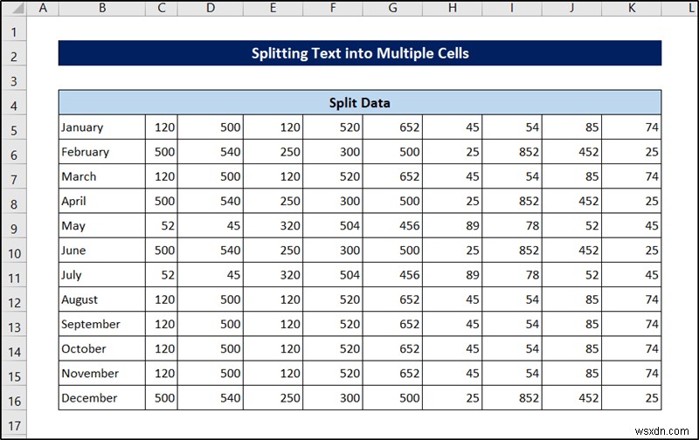Select cell H11 showing 89

pos(453,274)
